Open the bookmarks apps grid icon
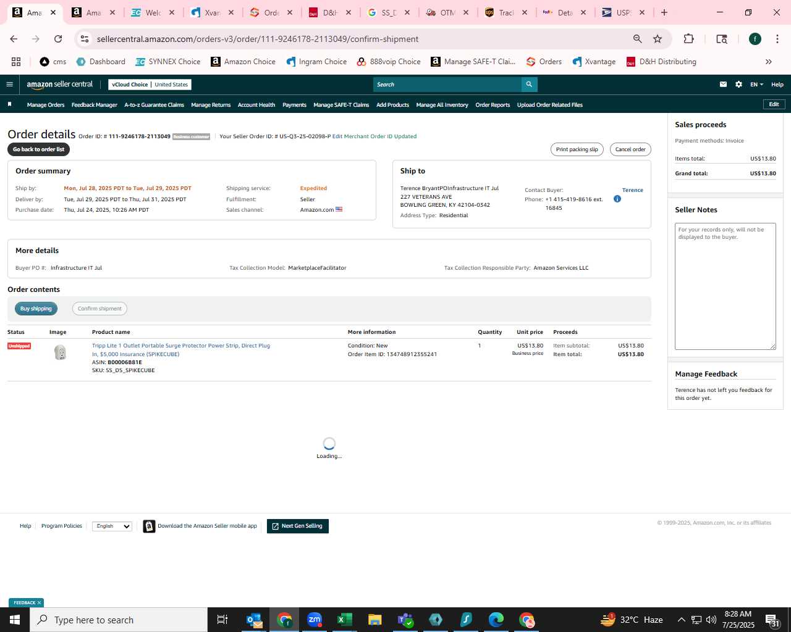 pos(16,62)
